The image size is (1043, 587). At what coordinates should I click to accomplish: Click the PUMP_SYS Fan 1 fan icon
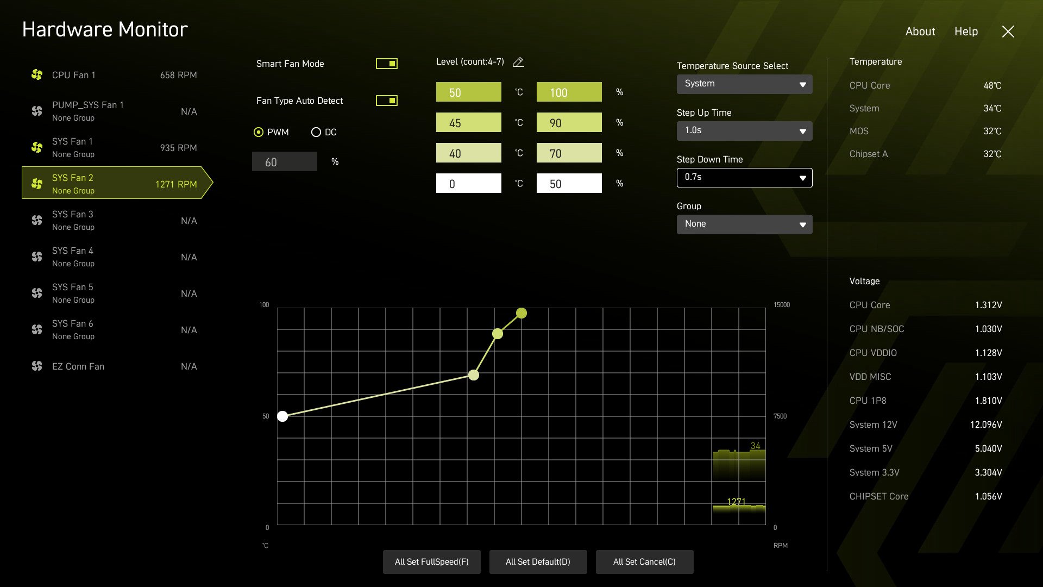tap(37, 111)
